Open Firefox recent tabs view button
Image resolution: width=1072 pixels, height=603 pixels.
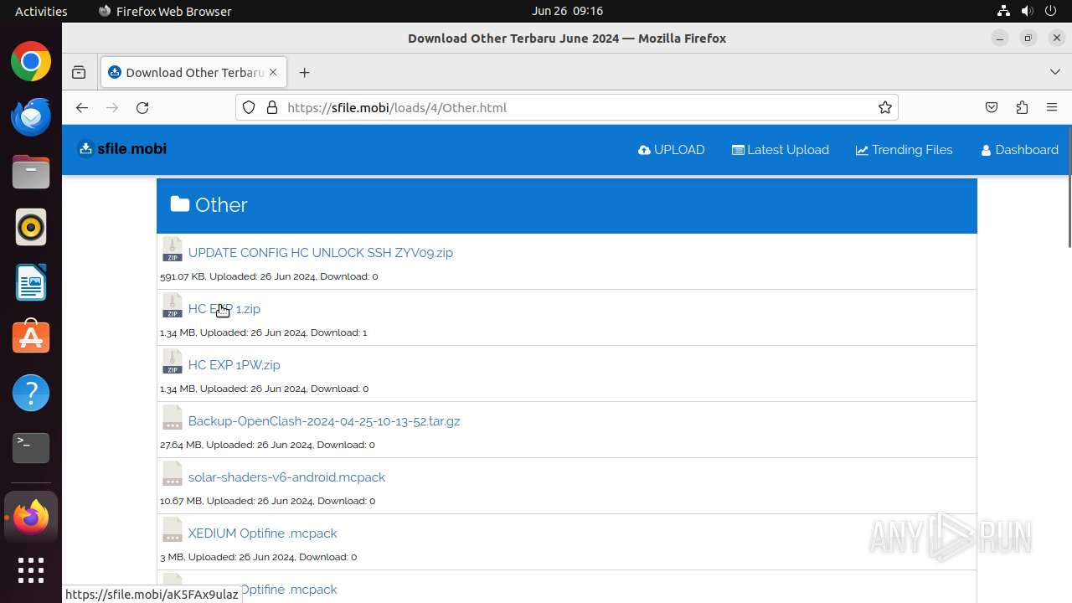(x=79, y=73)
